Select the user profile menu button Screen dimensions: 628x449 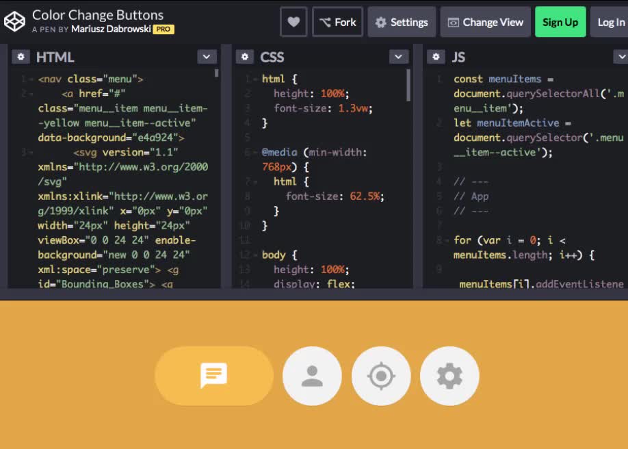(x=312, y=376)
